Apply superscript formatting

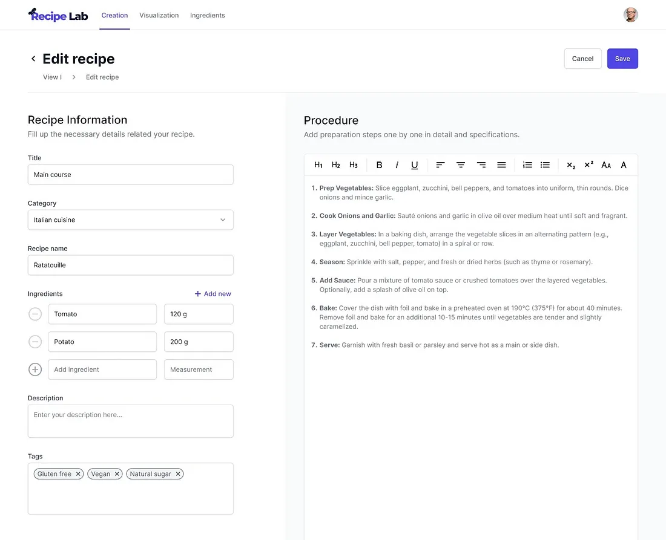(589, 165)
